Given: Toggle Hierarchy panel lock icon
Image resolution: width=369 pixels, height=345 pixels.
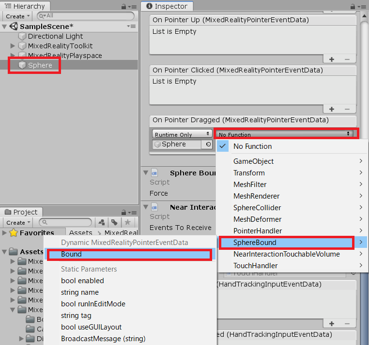Looking at the screenshot, I should (x=123, y=7).
